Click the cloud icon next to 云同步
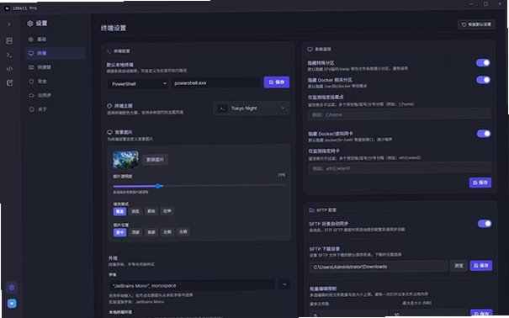This screenshot has width=509, height=318. pos(31,95)
